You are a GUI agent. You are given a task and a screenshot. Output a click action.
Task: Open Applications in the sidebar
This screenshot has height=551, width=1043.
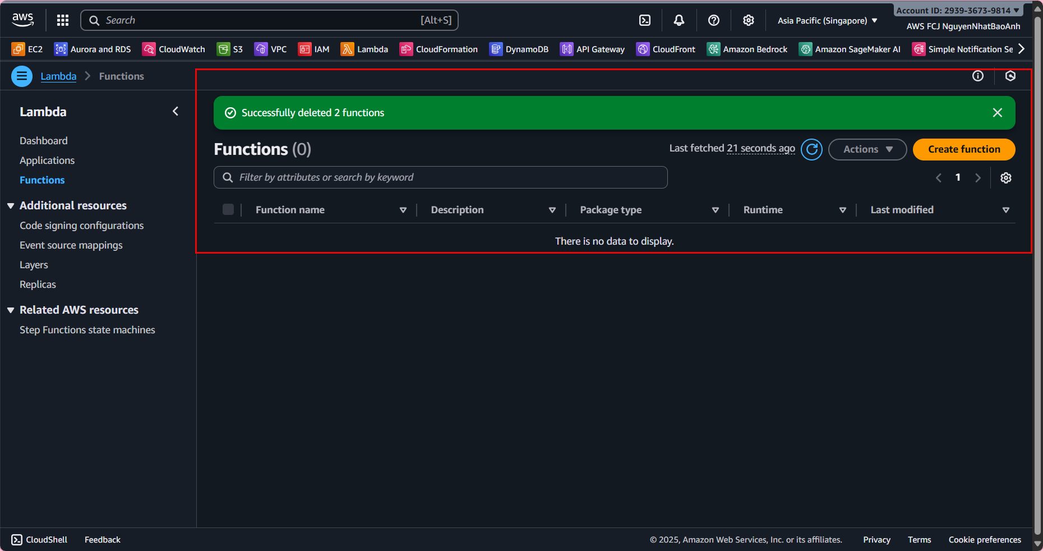(47, 160)
